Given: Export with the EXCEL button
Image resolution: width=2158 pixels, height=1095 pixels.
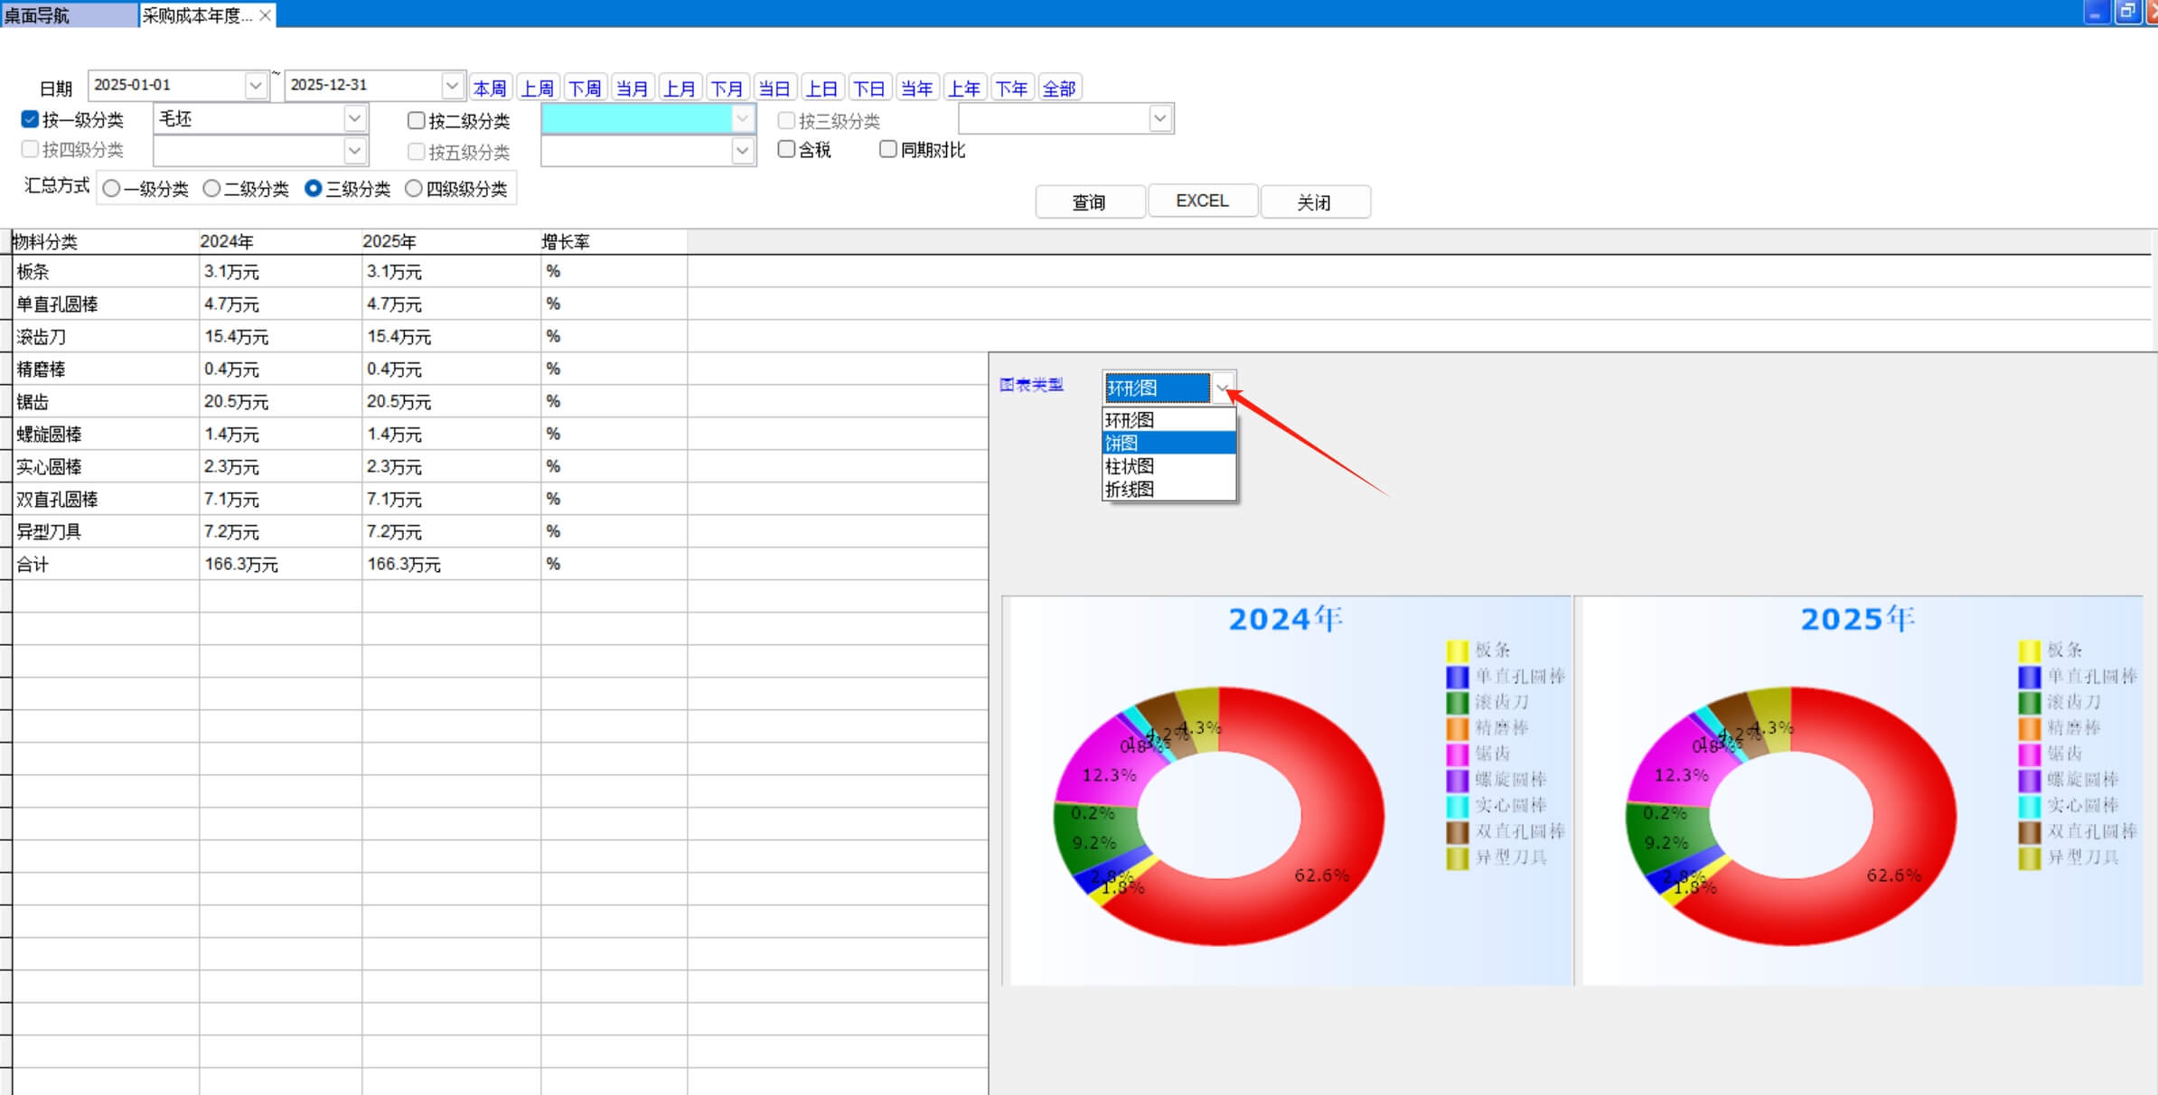Looking at the screenshot, I should point(1202,201).
